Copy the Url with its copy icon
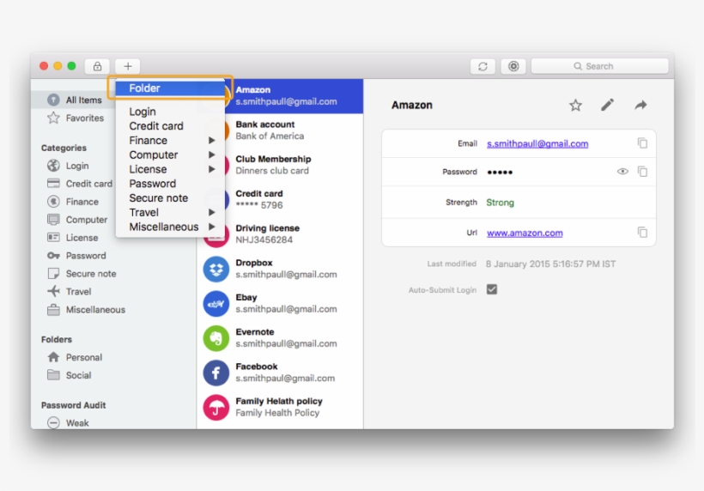 click(x=642, y=233)
